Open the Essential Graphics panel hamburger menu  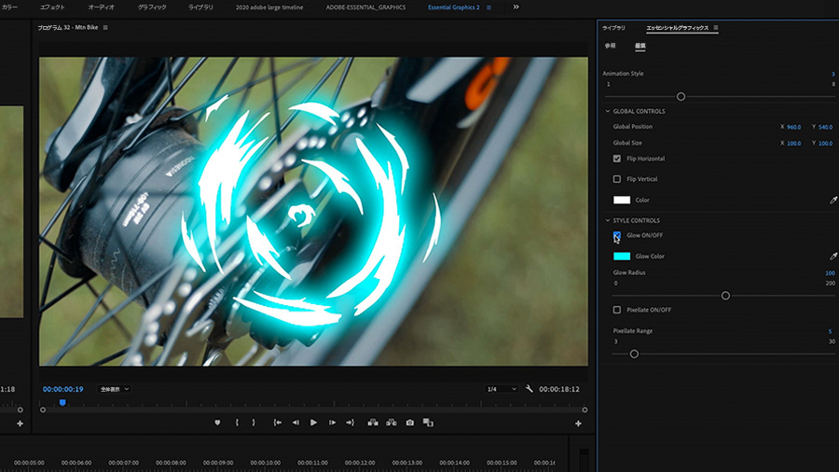click(716, 28)
